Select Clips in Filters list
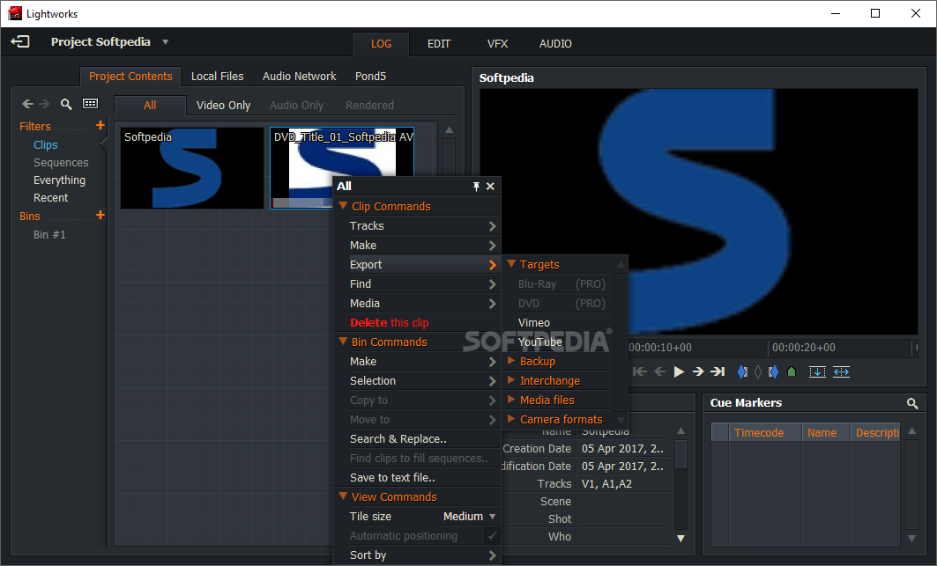 coord(46,145)
